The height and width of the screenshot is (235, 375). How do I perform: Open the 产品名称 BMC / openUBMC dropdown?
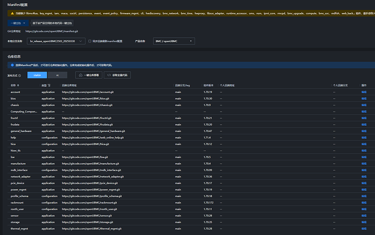tap(174, 41)
